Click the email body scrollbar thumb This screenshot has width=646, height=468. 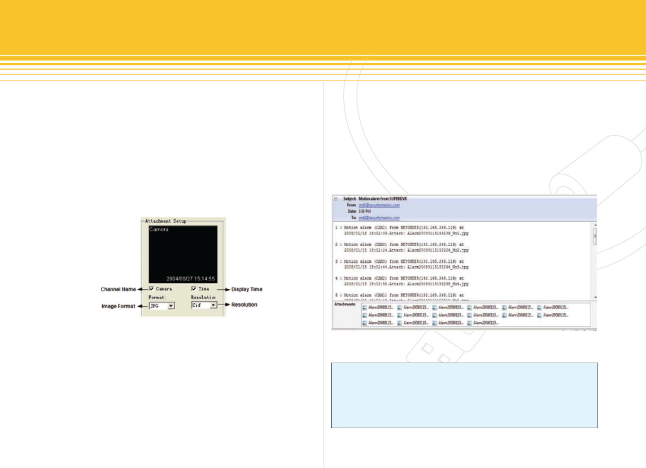click(x=595, y=237)
